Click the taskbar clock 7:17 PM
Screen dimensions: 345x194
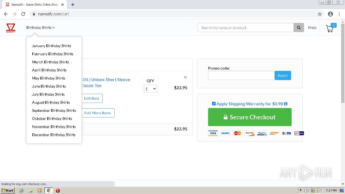tap(331, 190)
